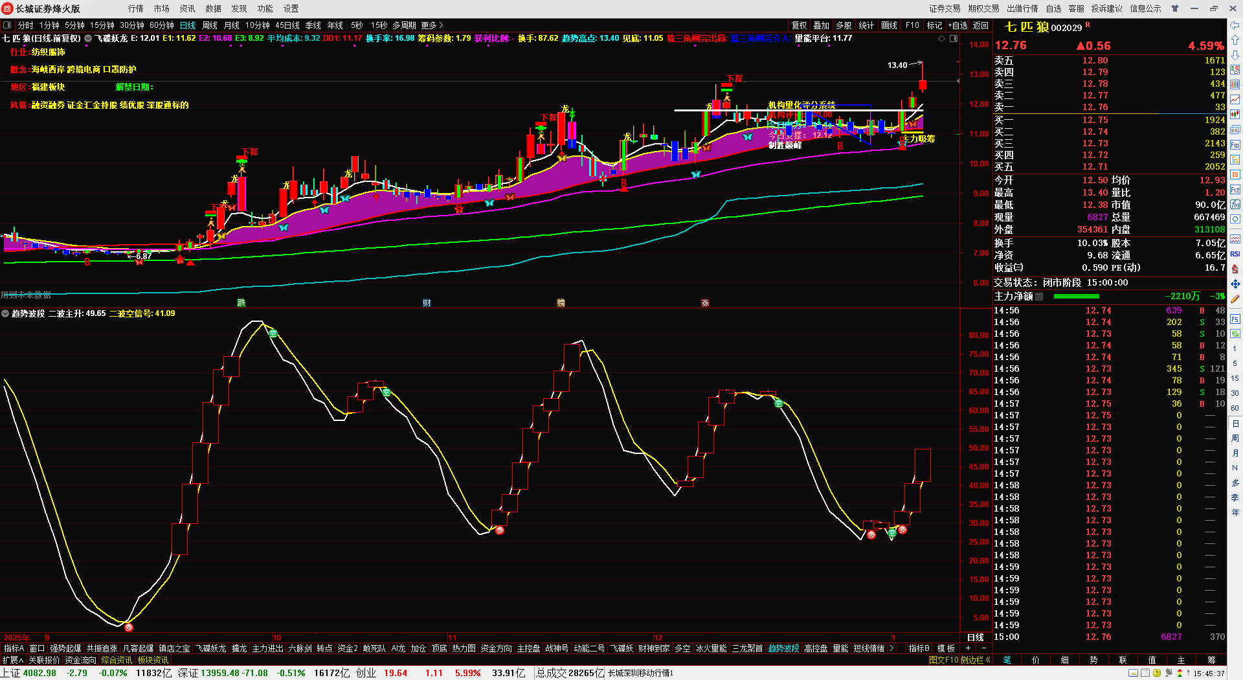Toggle the 飞碟妖龙 indicator settings circle
Image resolution: width=1243 pixels, height=680 pixels.
89,39
